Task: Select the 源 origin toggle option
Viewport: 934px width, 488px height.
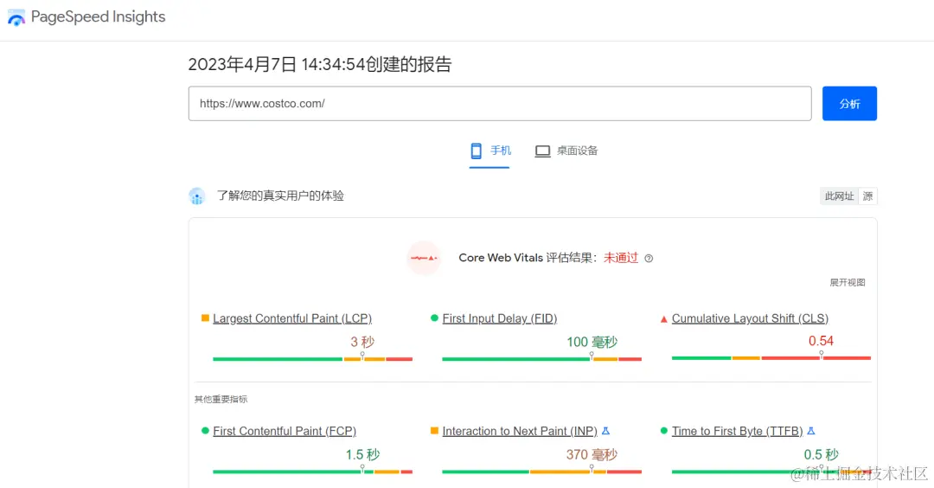Action: 868,196
